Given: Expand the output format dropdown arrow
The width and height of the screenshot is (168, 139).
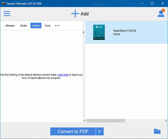Looking at the screenshot, I should 100,131.
